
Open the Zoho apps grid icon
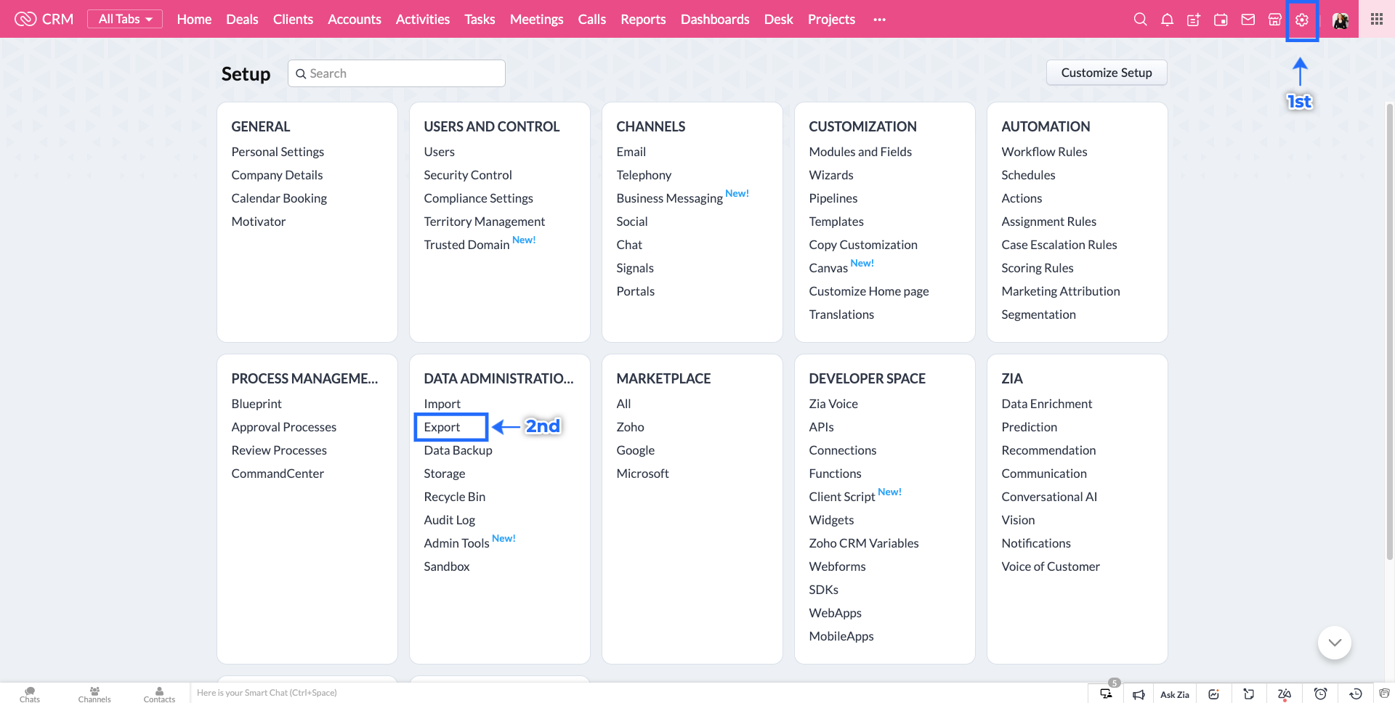pyautogui.click(x=1375, y=19)
